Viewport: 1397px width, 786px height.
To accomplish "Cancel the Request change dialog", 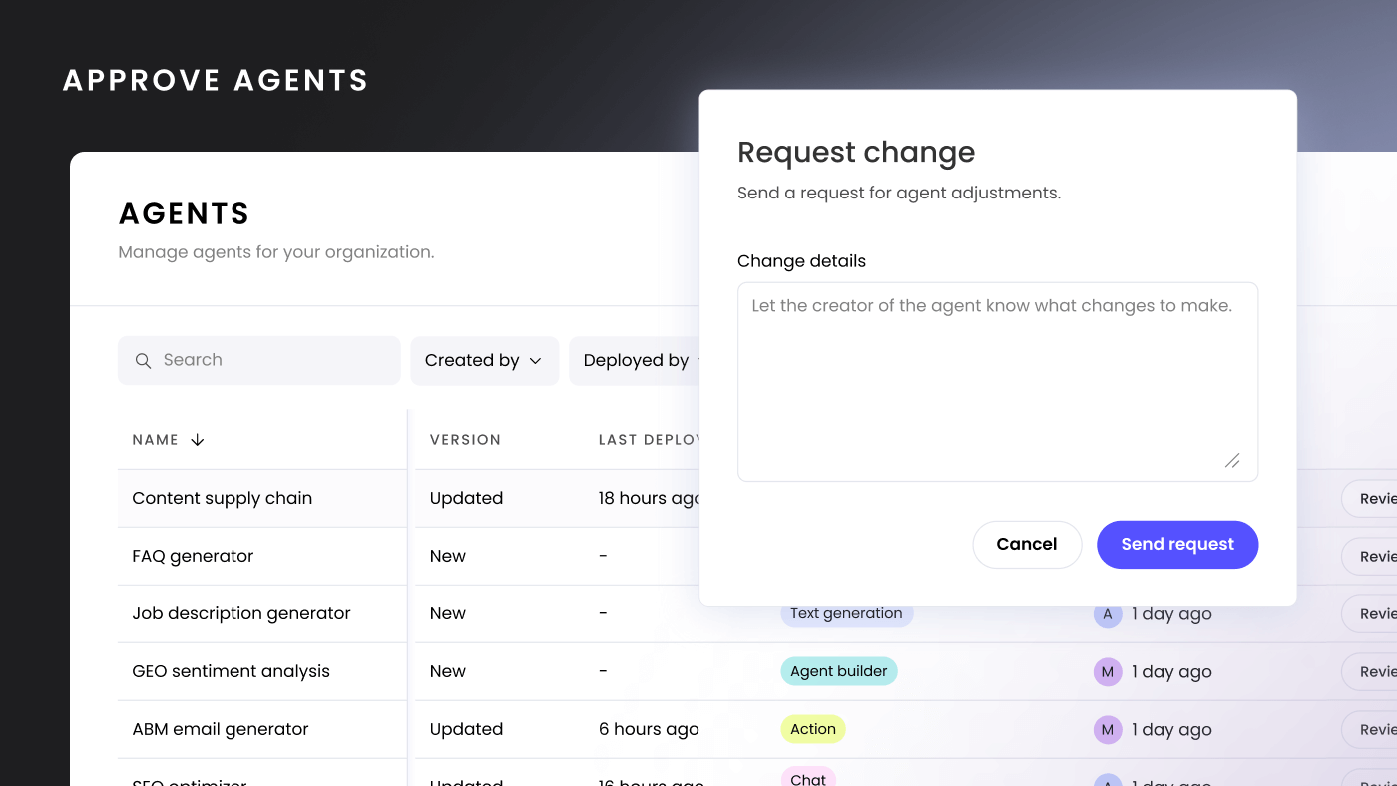I will (1026, 545).
